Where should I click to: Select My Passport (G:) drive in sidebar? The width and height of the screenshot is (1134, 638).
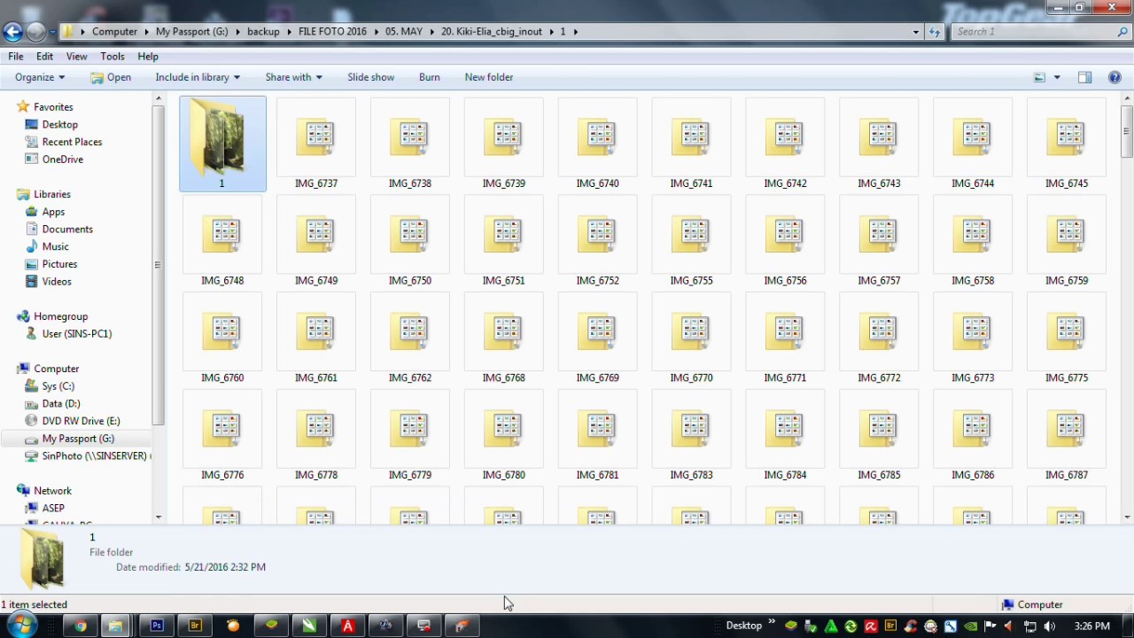[78, 439]
